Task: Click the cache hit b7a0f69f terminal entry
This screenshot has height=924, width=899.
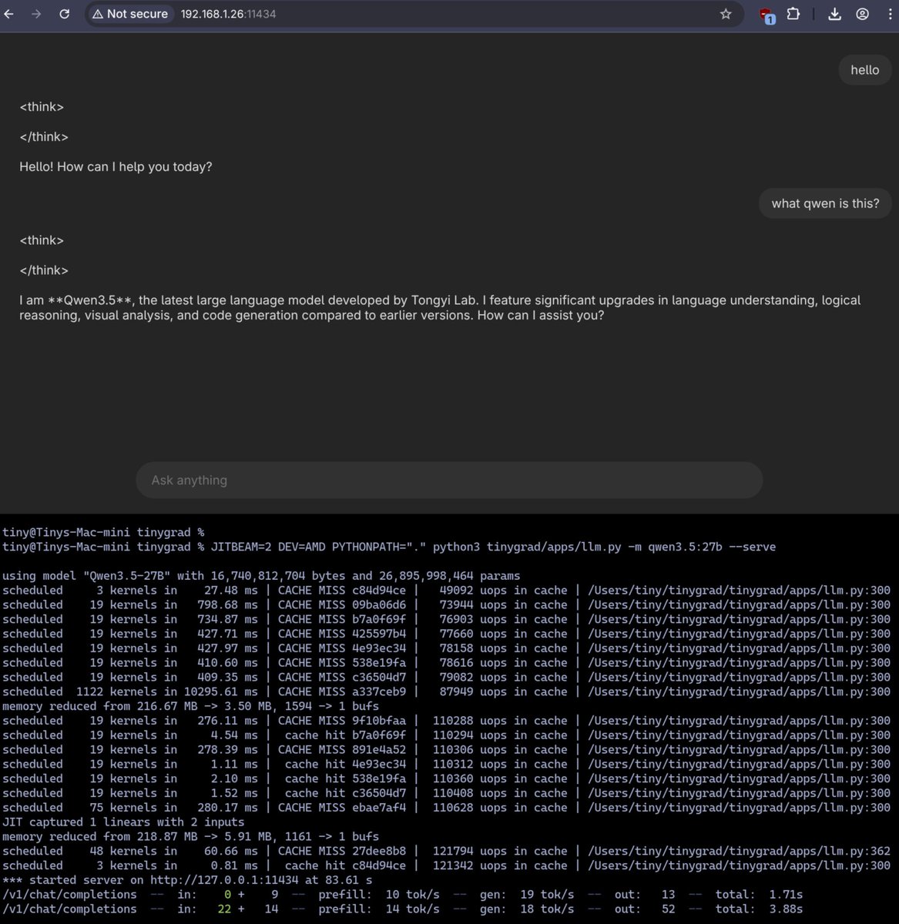Action: coord(345,735)
